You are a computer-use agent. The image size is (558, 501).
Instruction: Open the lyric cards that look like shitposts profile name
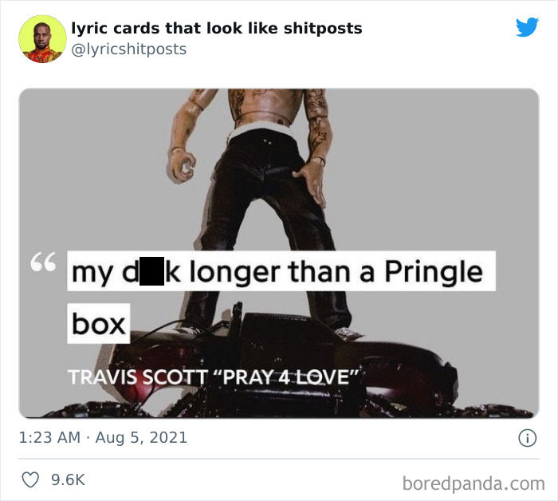tap(217, 28)
